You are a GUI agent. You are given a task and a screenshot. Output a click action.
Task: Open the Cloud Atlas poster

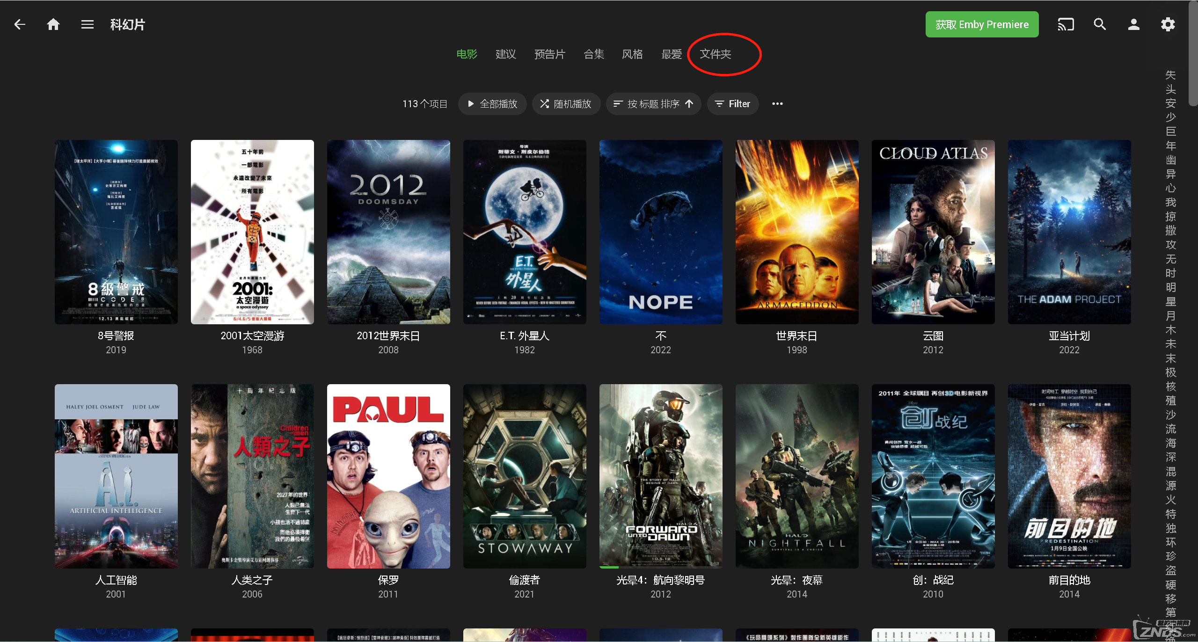(933, 232)
